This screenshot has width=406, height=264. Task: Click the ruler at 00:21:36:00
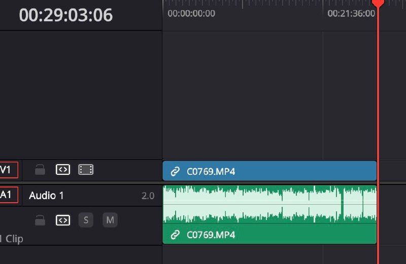click(x=351, y=14)
